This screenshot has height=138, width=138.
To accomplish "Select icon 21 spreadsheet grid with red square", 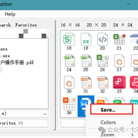I will point(119,39).
